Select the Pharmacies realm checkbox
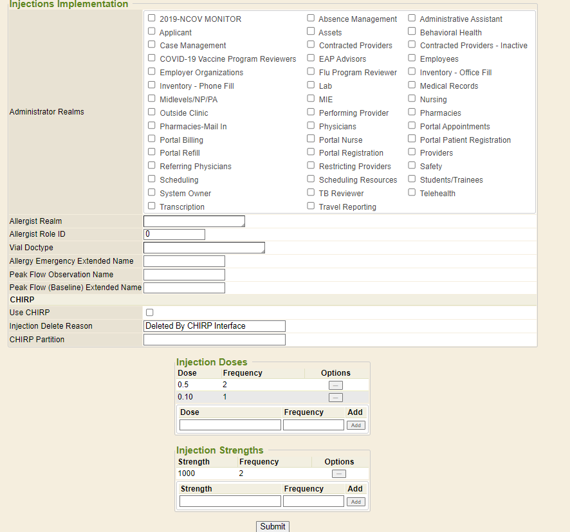The height and width of the screenshot is (532, 570). click(x=412, y=113)
